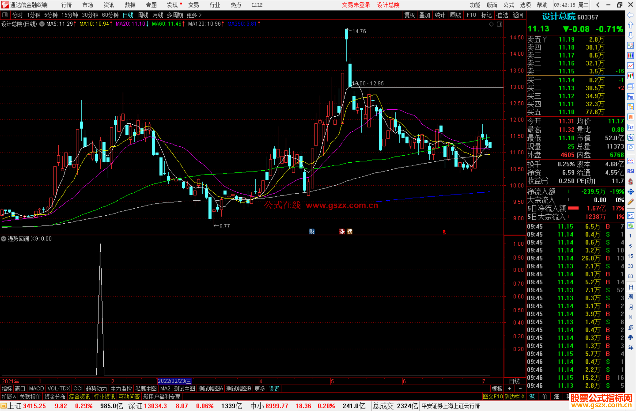
Task: Click the four-way move arrows icon
Action: [x=630, y=192]
